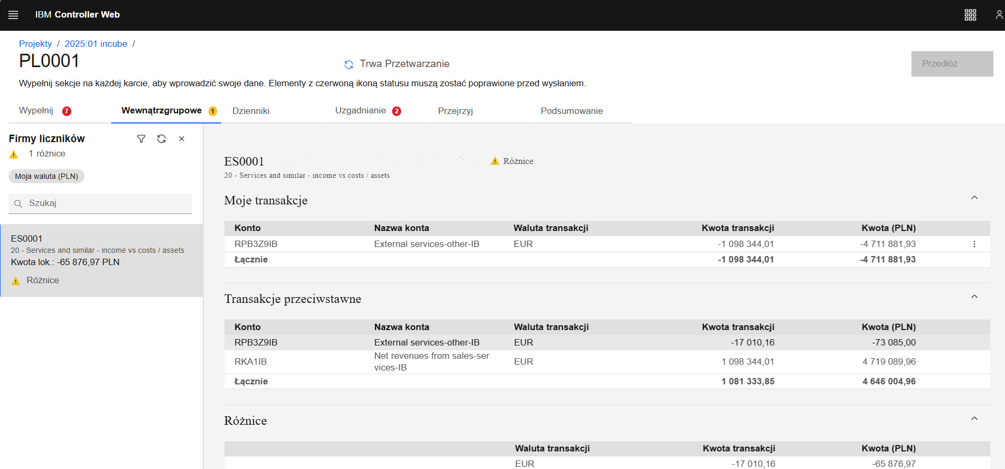Image resolution: width=1005 pixels, height=469 pixels.
Task: Select the Podsumowanie tab
Action: click(x=571, y=111)
